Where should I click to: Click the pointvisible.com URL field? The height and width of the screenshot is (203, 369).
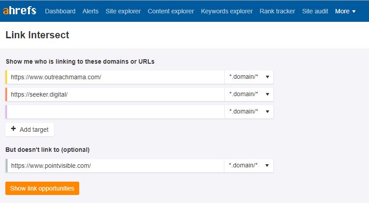[115, 166]
